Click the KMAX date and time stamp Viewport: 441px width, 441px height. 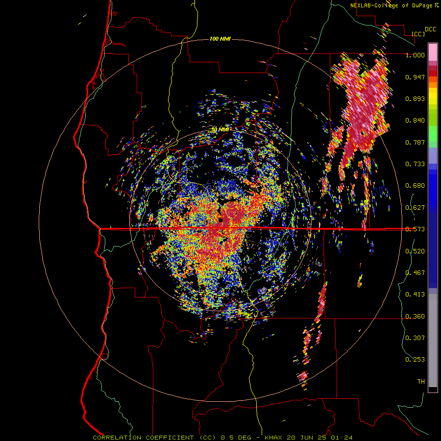pyautogui.click(x=309, y=438)
